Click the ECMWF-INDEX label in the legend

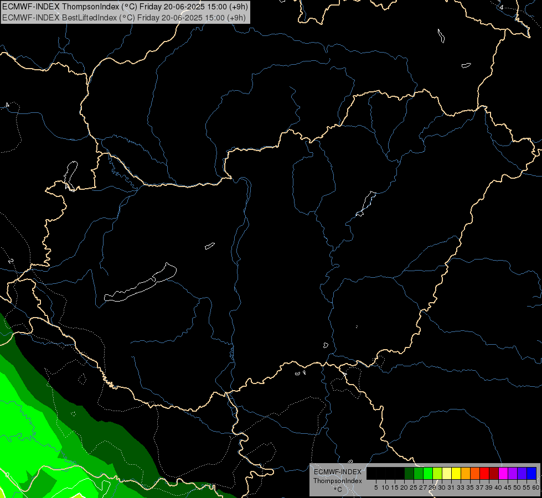[x=338, y=472]
